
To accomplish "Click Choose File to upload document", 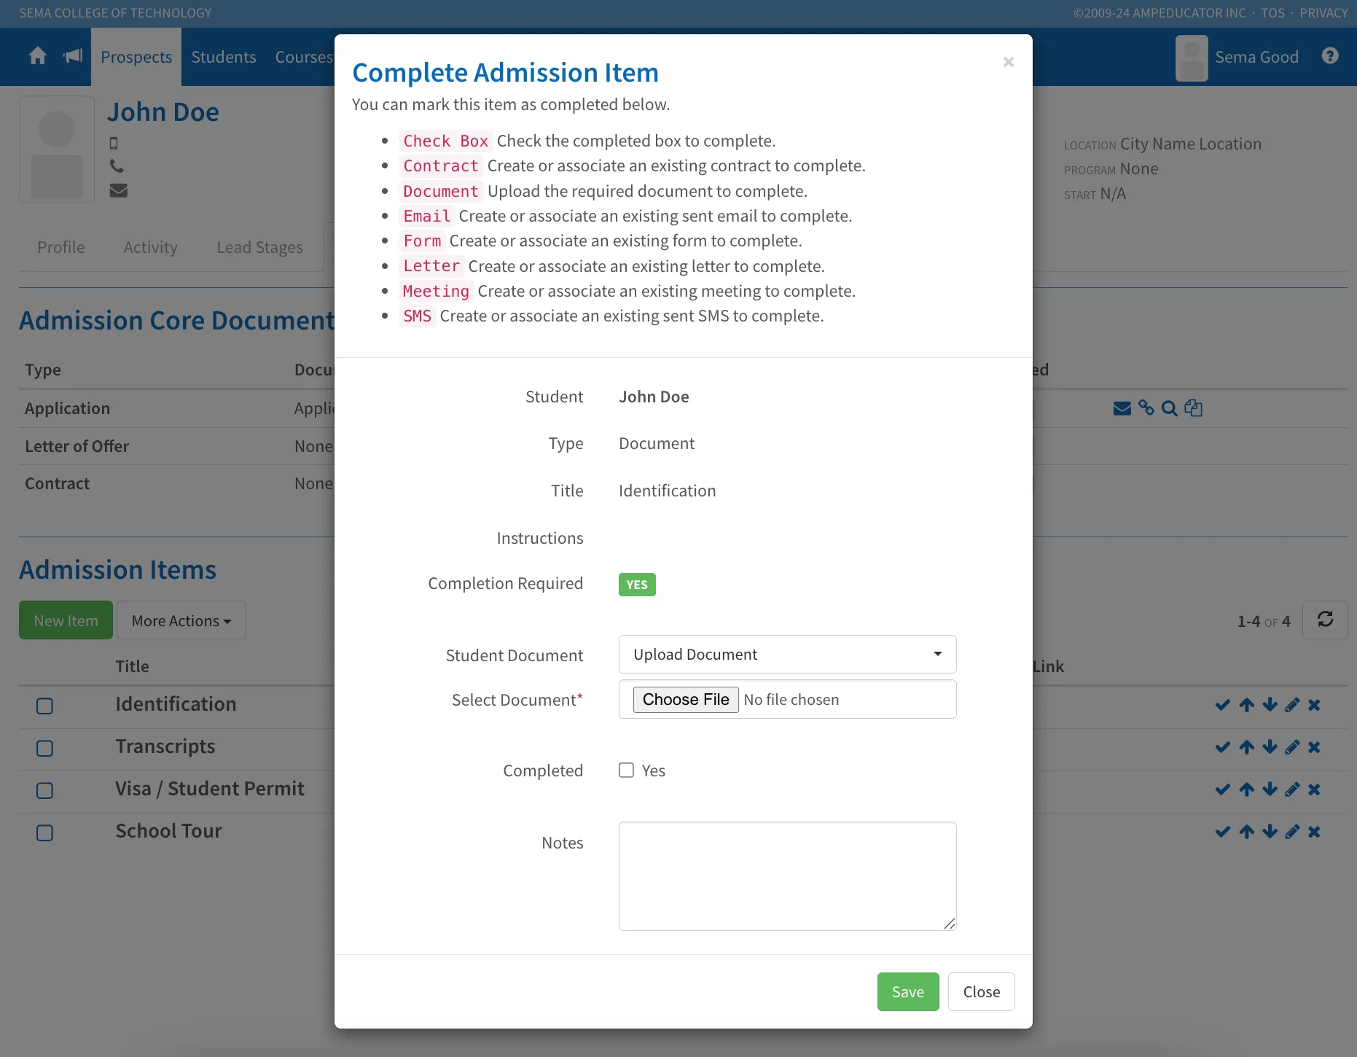I will [x=686, y=699].
